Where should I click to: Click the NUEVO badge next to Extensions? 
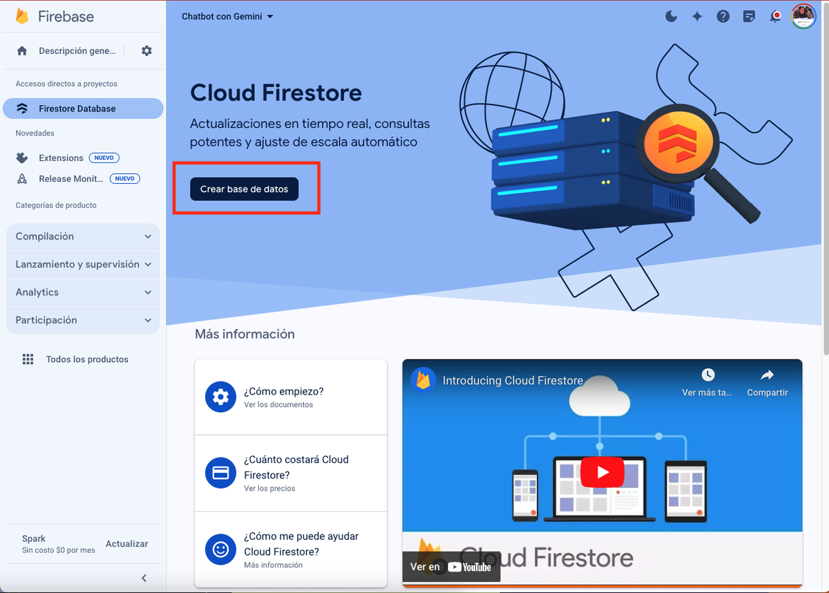coord(104,158)
